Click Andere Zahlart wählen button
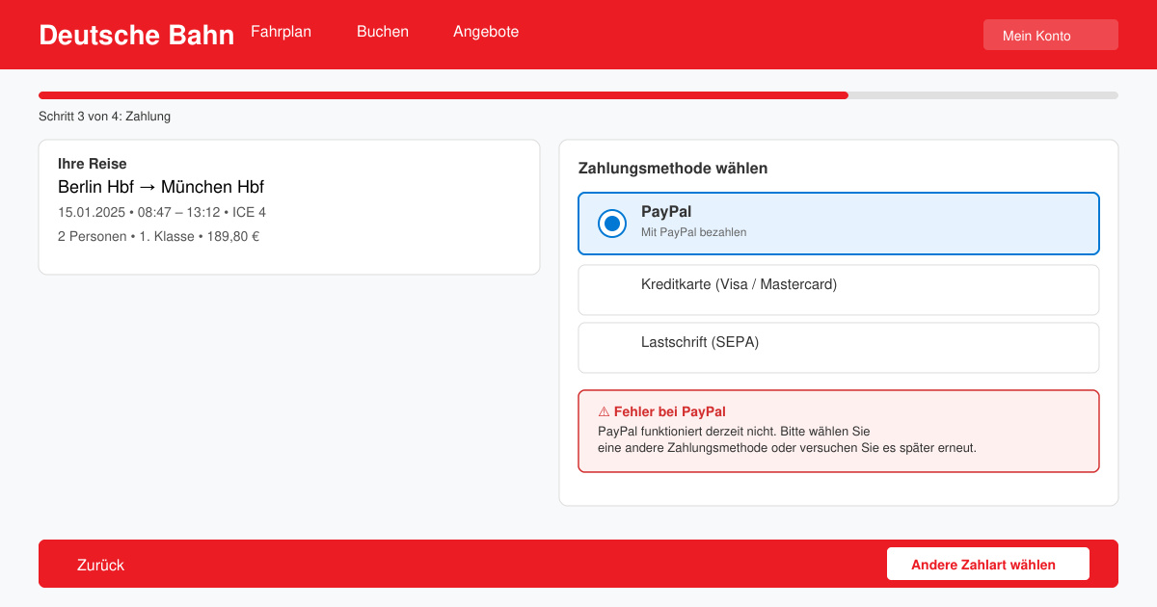This screenshot has width=1157, height=607. [x=988, y=565]
